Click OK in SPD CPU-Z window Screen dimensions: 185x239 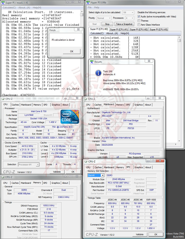point(156,234)
